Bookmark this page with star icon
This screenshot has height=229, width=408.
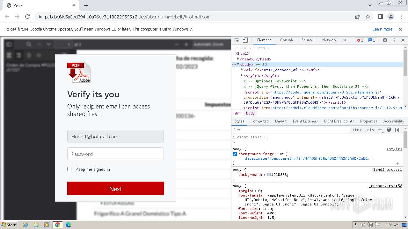click(368, 17)
